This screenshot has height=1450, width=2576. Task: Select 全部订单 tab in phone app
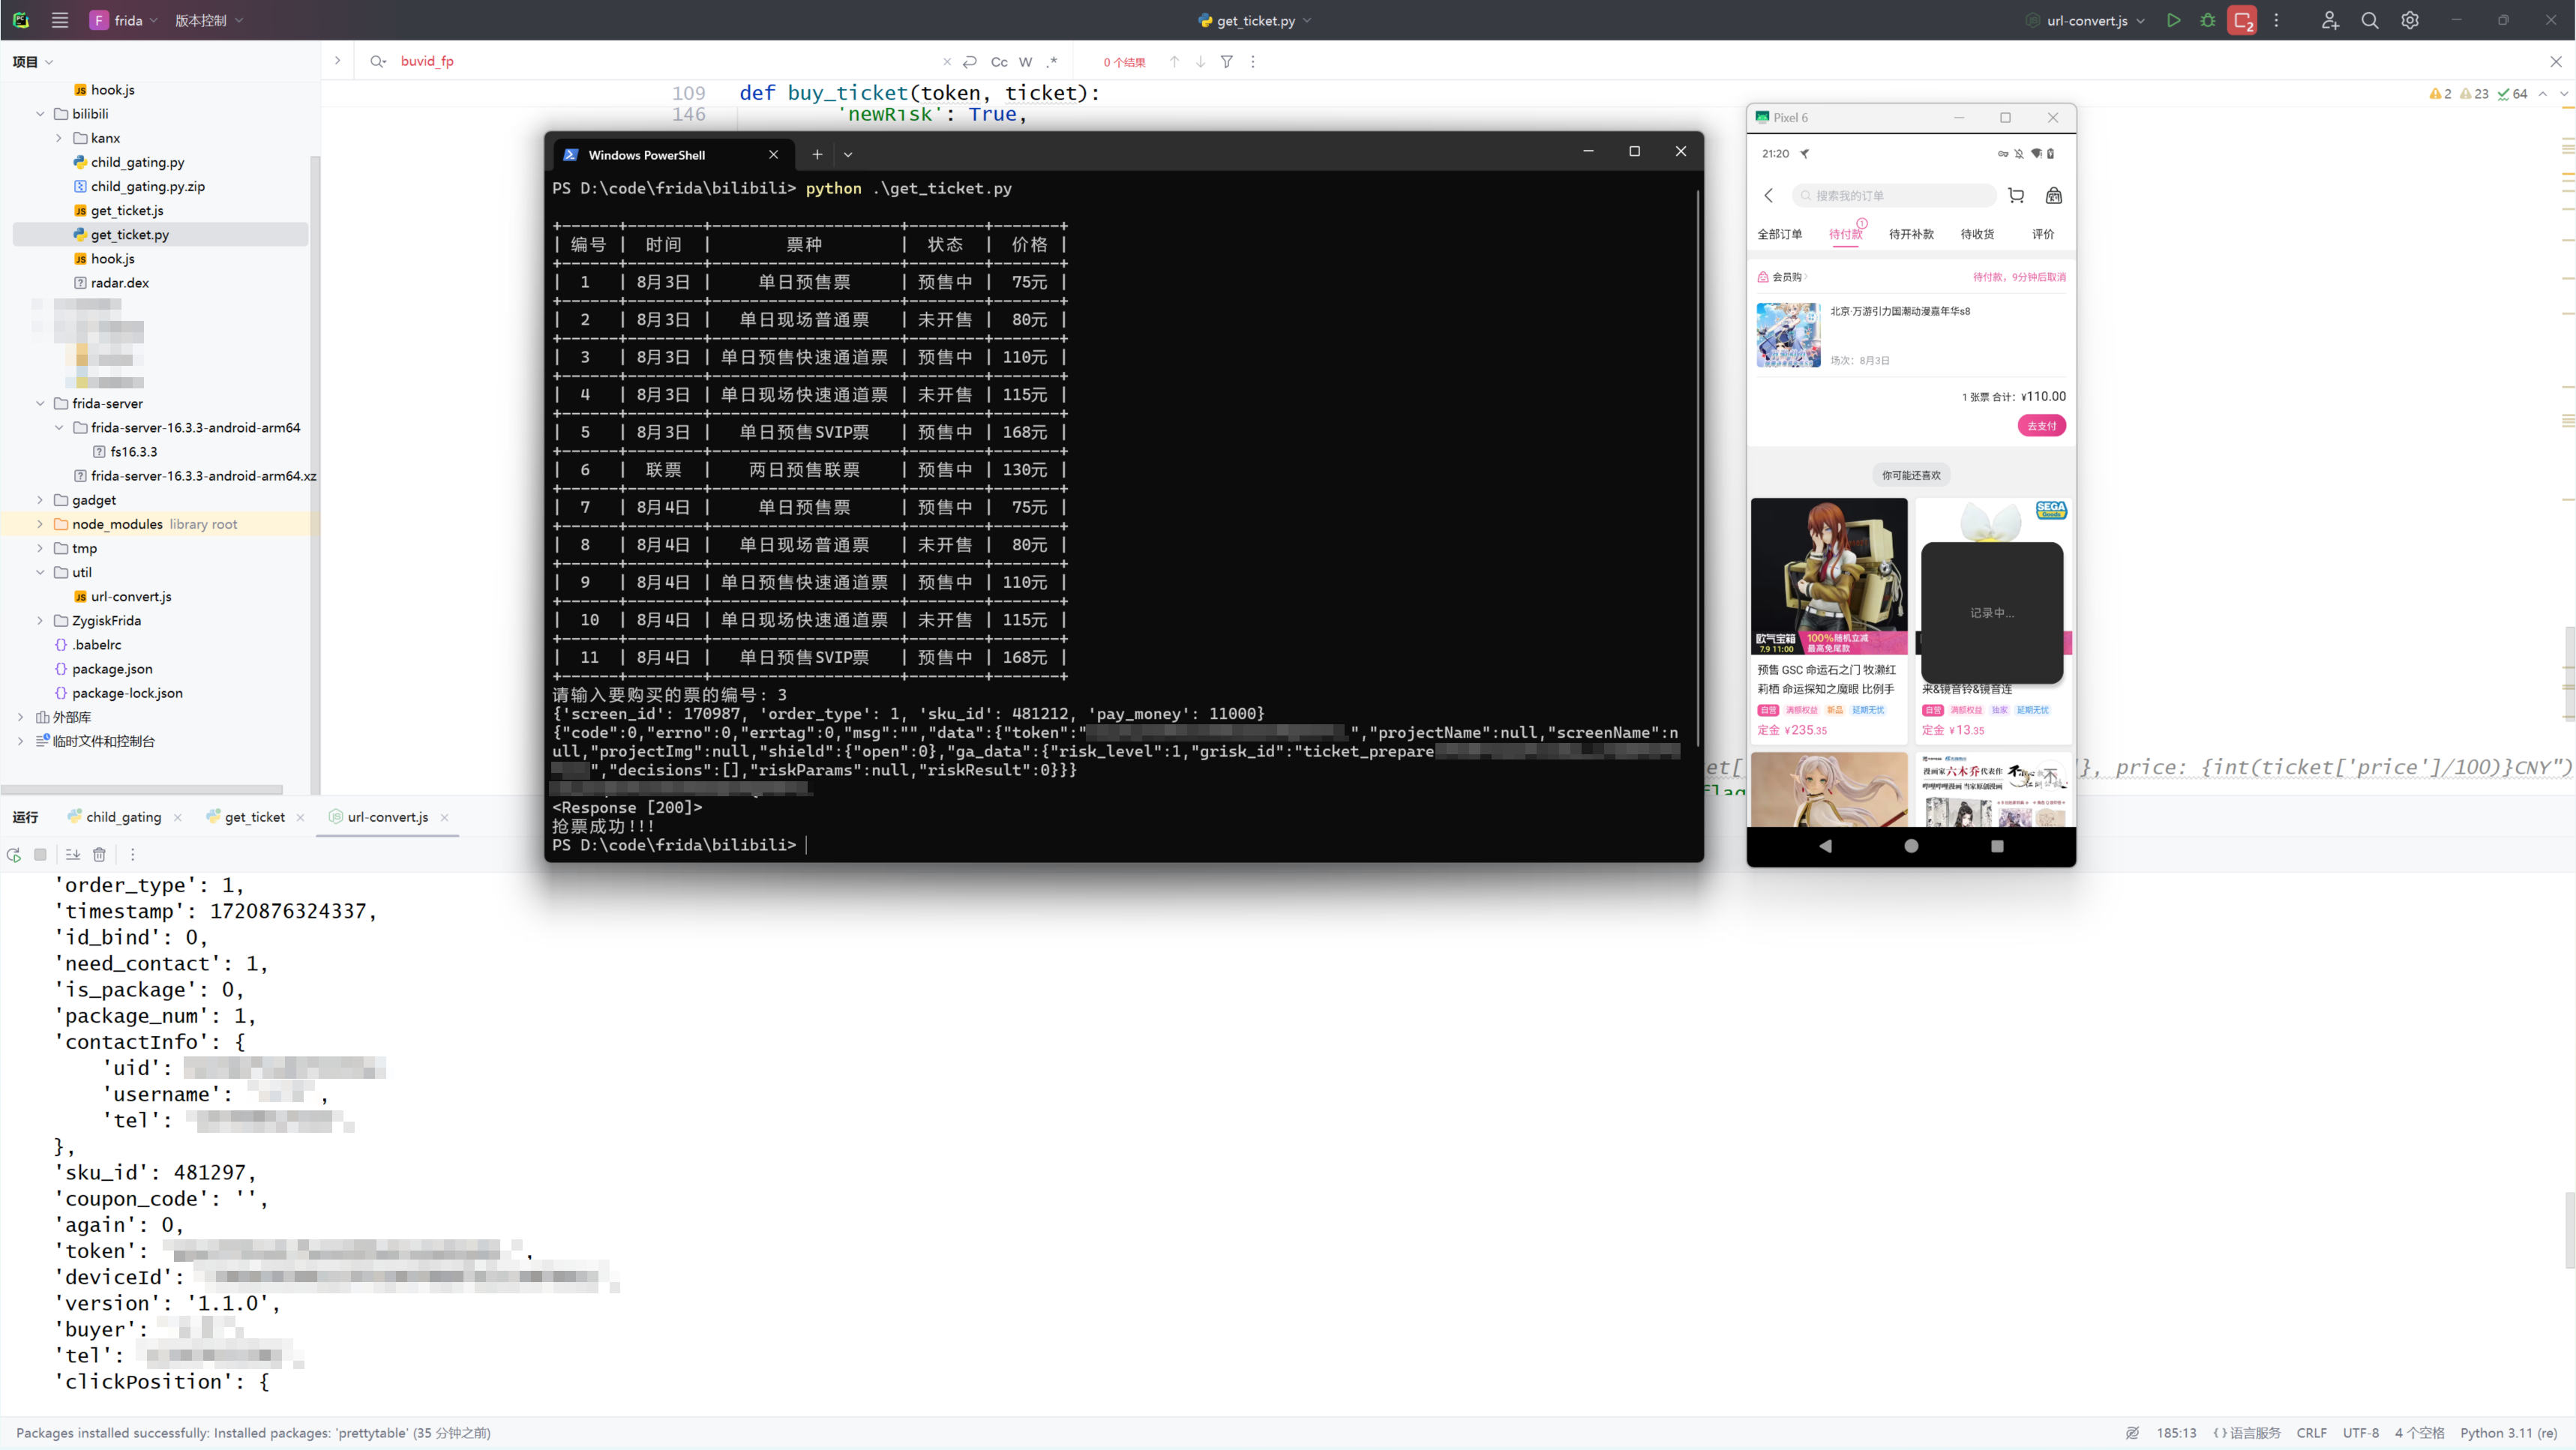coord(1779,234)
